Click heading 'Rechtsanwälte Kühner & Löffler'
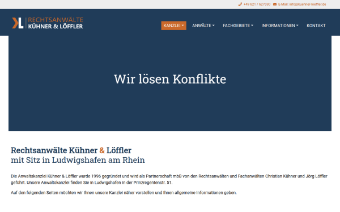 coord(71,150)
